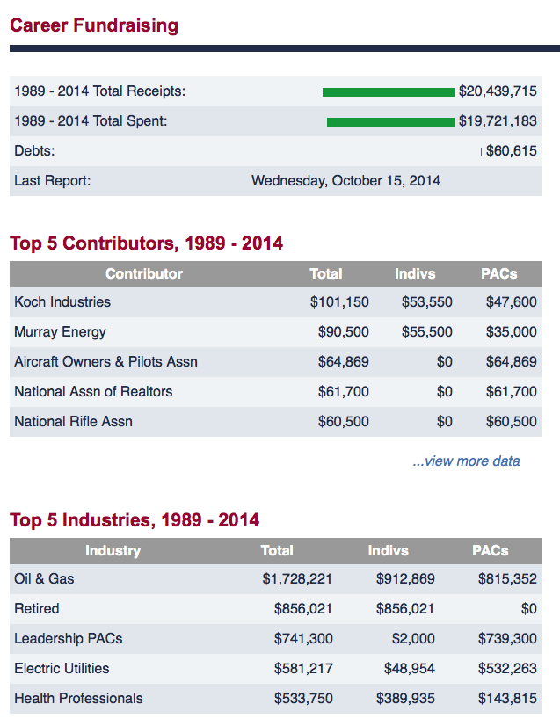Select the Retired industry row

tap(275, 609)
